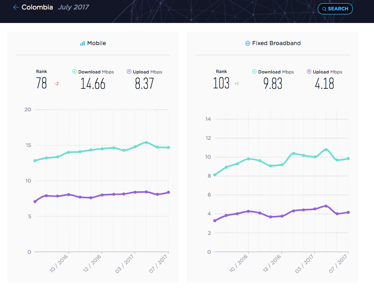Click Mobile chart 07 / 2017 axis label
This screenshot has height=293, width=374.
point(158,263)
